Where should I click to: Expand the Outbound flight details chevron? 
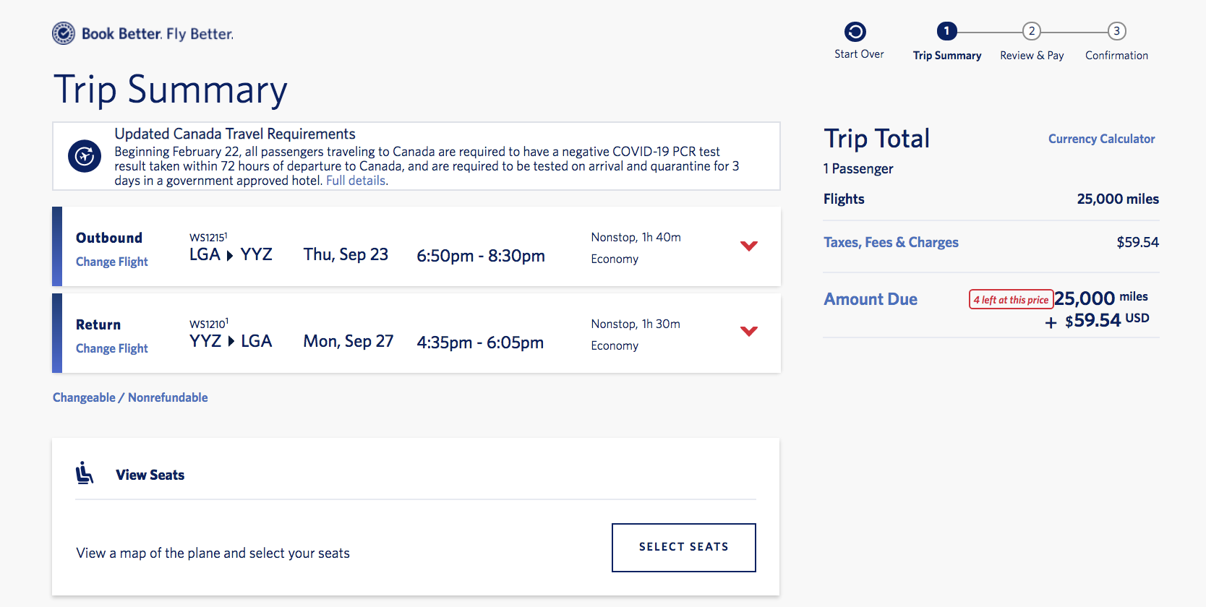[749, 246]
